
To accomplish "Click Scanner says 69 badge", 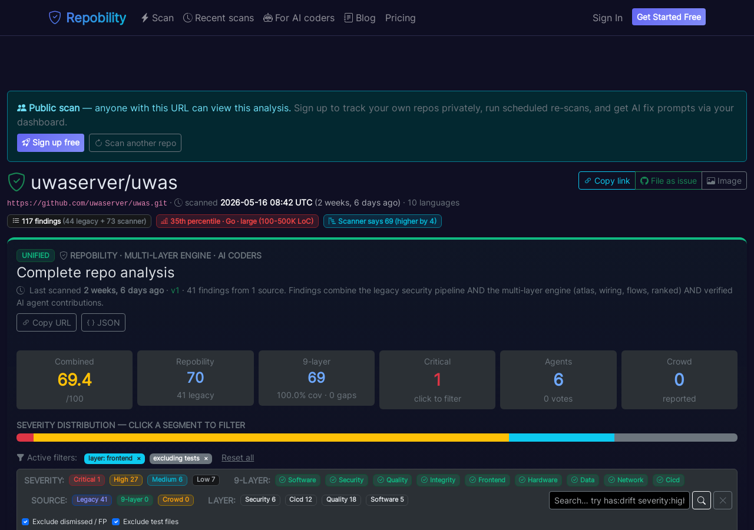I will click(382, 221).
